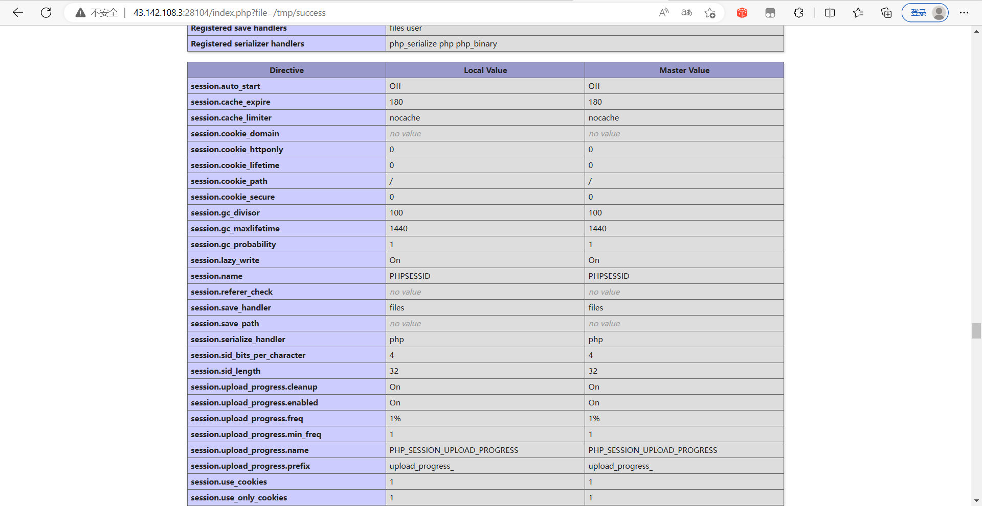Reload the page with the refresh icon
The image size is (982, 506).
click(x=46, y=13)
